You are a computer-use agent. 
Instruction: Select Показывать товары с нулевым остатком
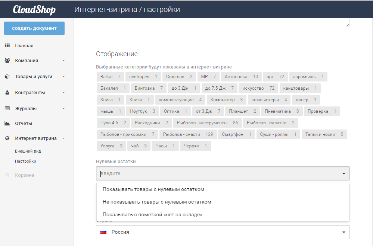click(223, 189)
